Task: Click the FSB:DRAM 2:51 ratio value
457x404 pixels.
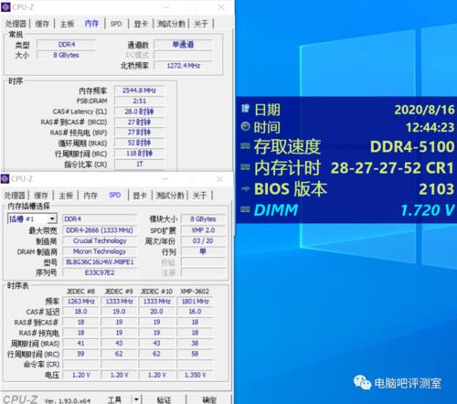Action: pyautogui.click(x=139, y=101)
